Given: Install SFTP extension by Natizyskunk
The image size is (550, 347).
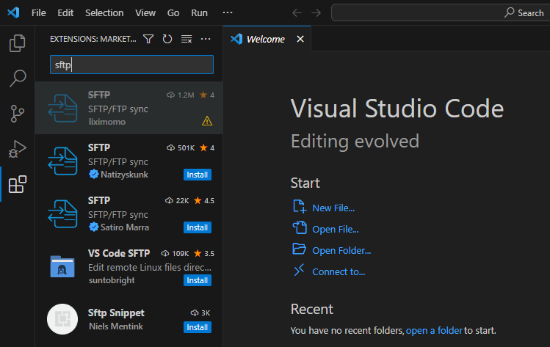Looking at the screenshot, I should click(197, 175).
